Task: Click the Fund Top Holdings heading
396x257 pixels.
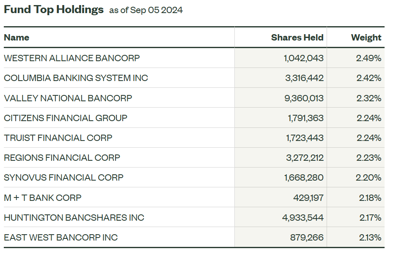Action: (x=54, y=10)
